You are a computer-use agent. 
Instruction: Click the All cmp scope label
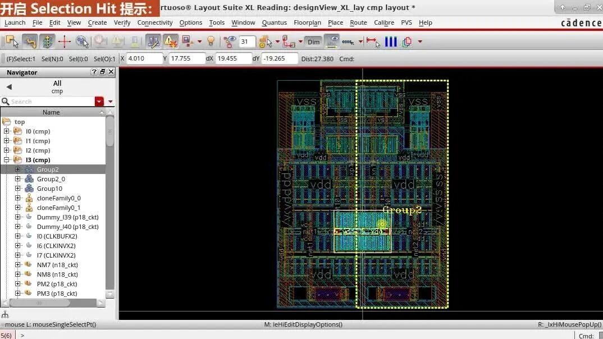coord(57,87)
